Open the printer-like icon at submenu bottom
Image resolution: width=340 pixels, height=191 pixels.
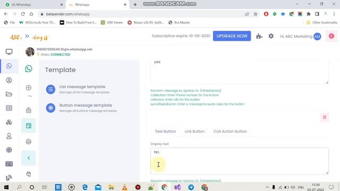[29, 174]
